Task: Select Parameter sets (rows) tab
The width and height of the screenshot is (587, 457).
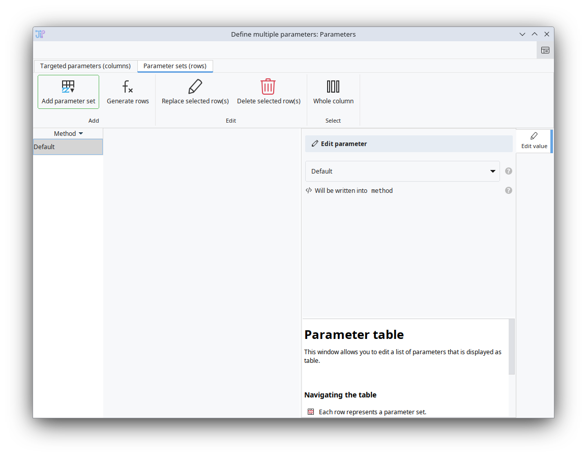Action: 175,66
